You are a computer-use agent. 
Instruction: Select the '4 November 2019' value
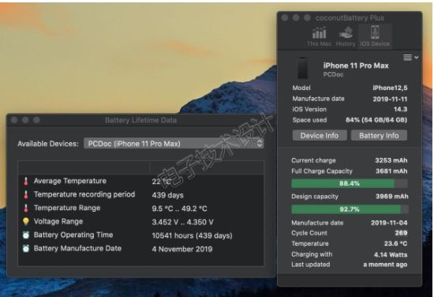[x=181, y=249]
